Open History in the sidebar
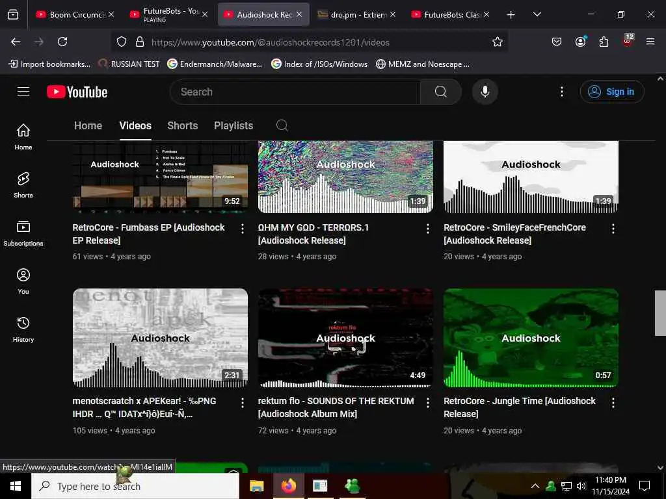 point(23,329)
